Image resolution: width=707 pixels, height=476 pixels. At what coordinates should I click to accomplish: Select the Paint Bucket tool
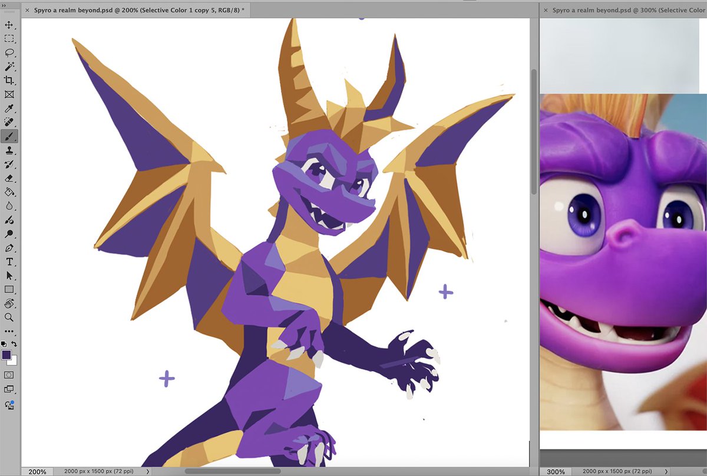coord(9,192)
